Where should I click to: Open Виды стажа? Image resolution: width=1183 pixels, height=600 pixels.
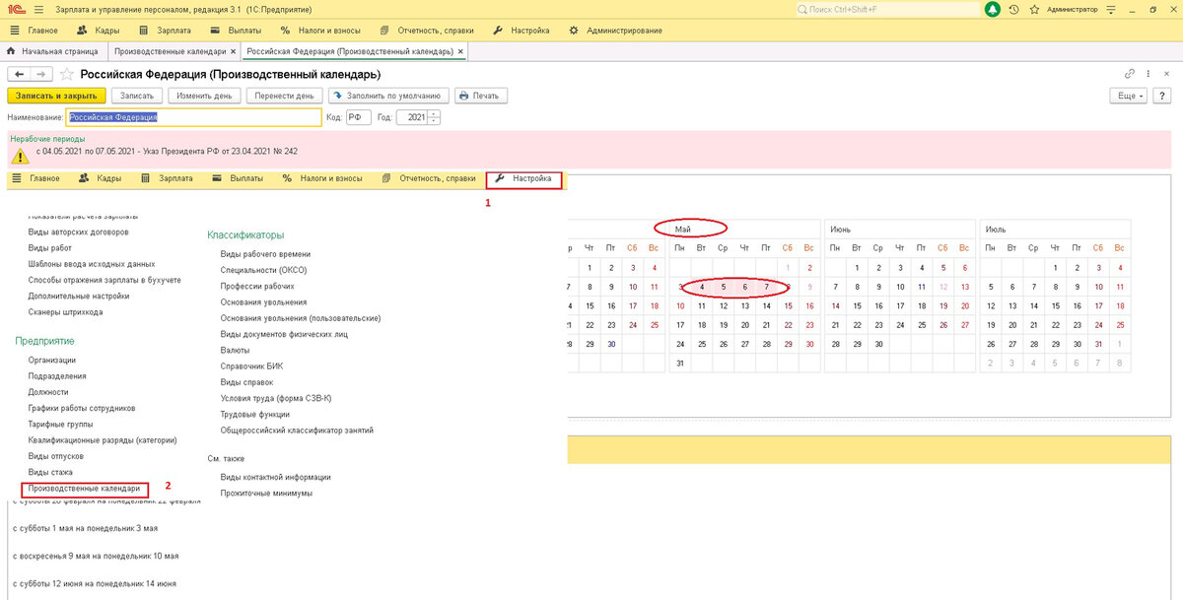(48, 472)
